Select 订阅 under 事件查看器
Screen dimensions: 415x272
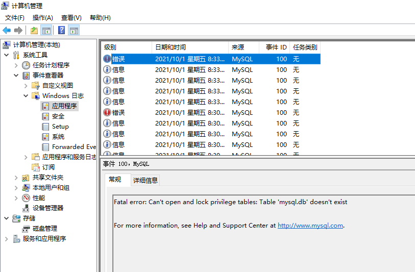pos(48,167)
